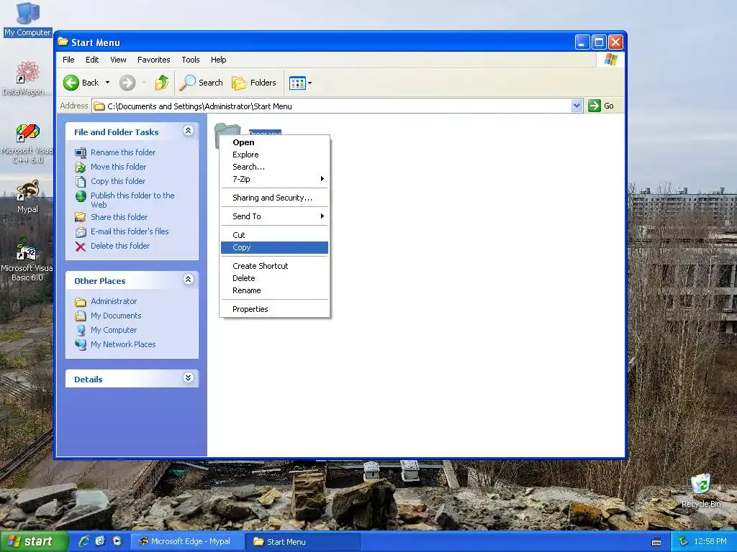Choose Delete in the context menu
Viewport: 737px width, 552px height.
274,278
